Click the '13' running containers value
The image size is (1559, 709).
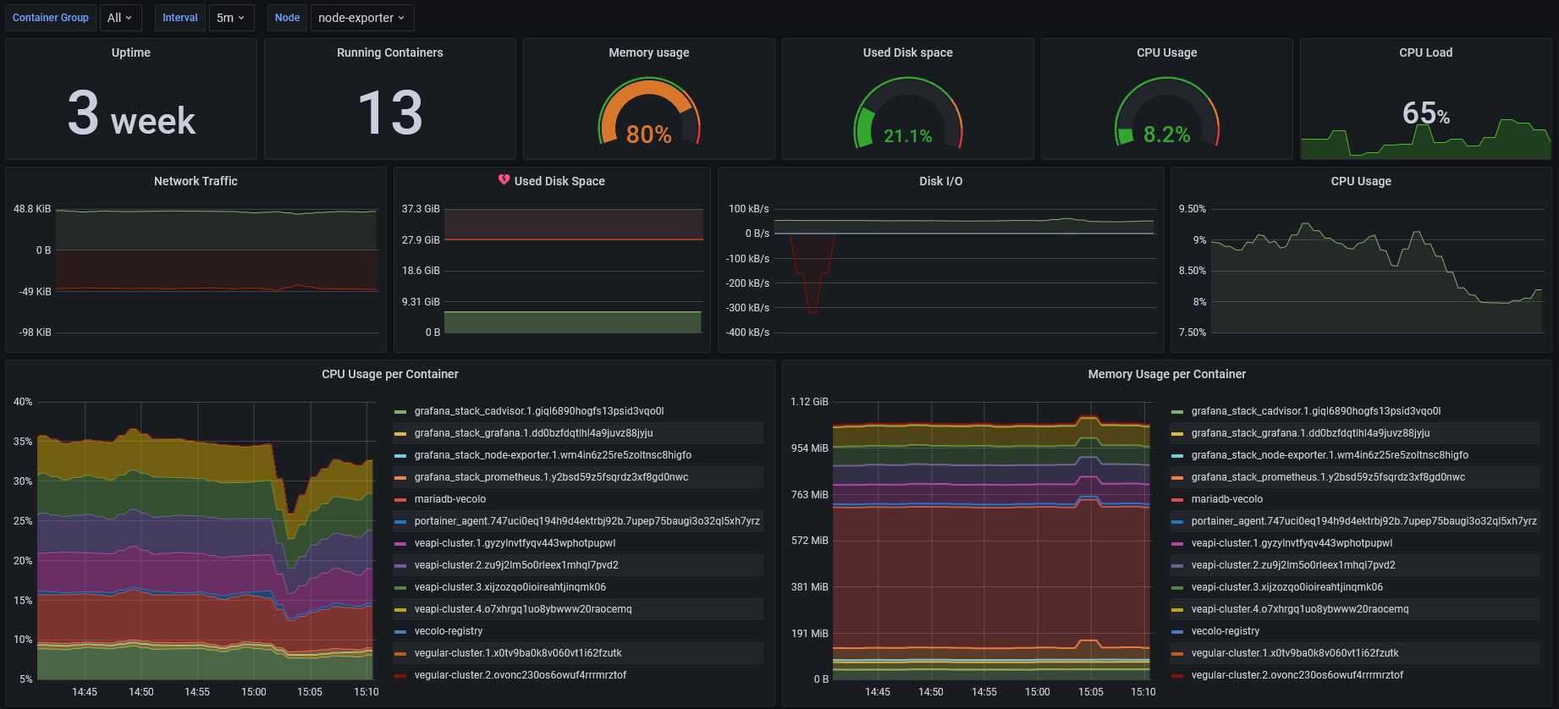(390, 113)
